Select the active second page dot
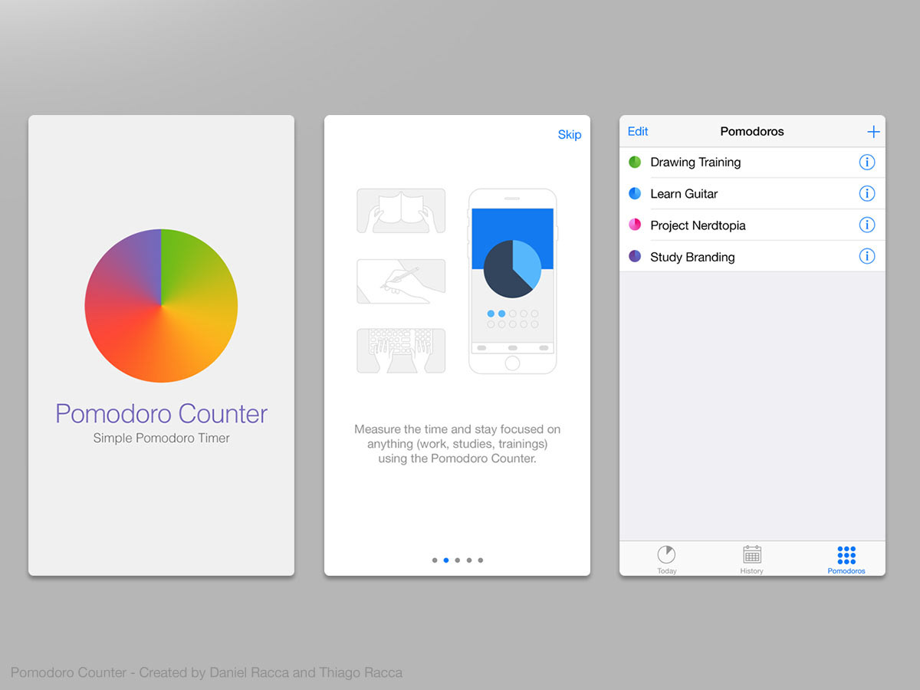 pyautogui.click(x=446, y=560)
